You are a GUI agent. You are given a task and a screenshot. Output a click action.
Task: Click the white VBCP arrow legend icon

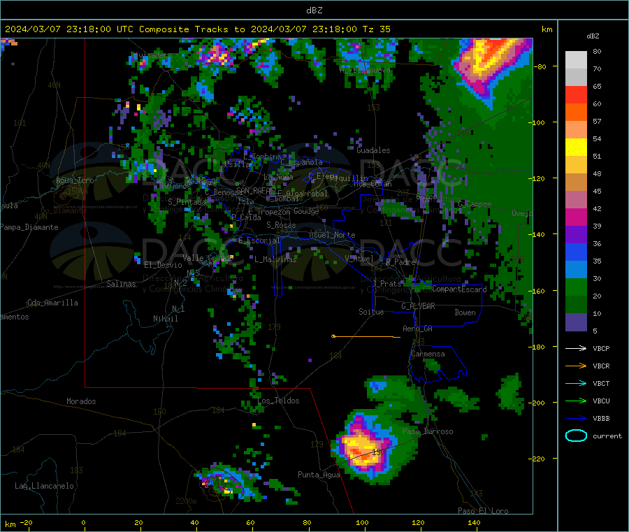click(576, 348)
